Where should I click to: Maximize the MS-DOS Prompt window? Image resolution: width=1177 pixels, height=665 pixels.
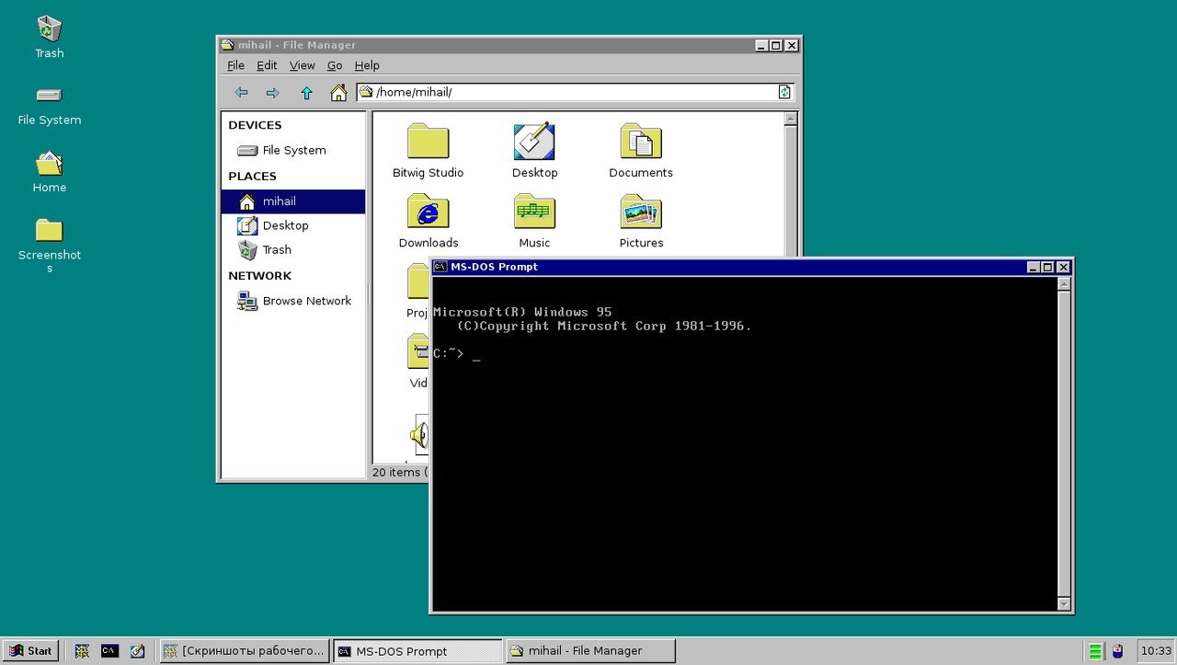[x=1048, y=267]
